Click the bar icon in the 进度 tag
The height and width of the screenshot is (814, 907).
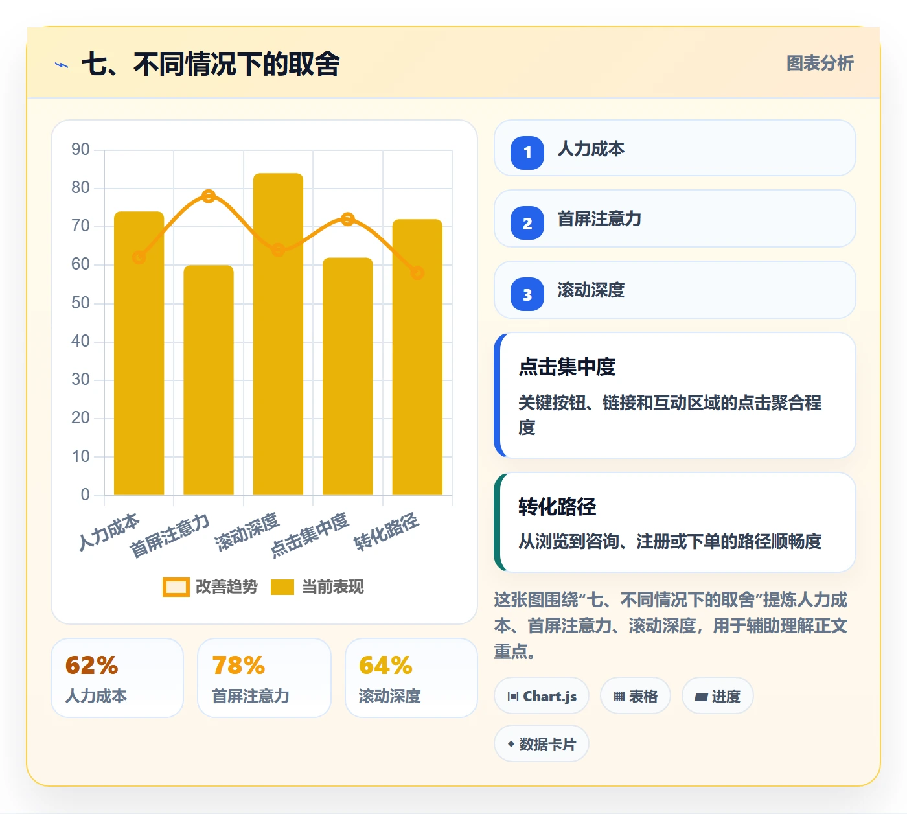[701, 697]
